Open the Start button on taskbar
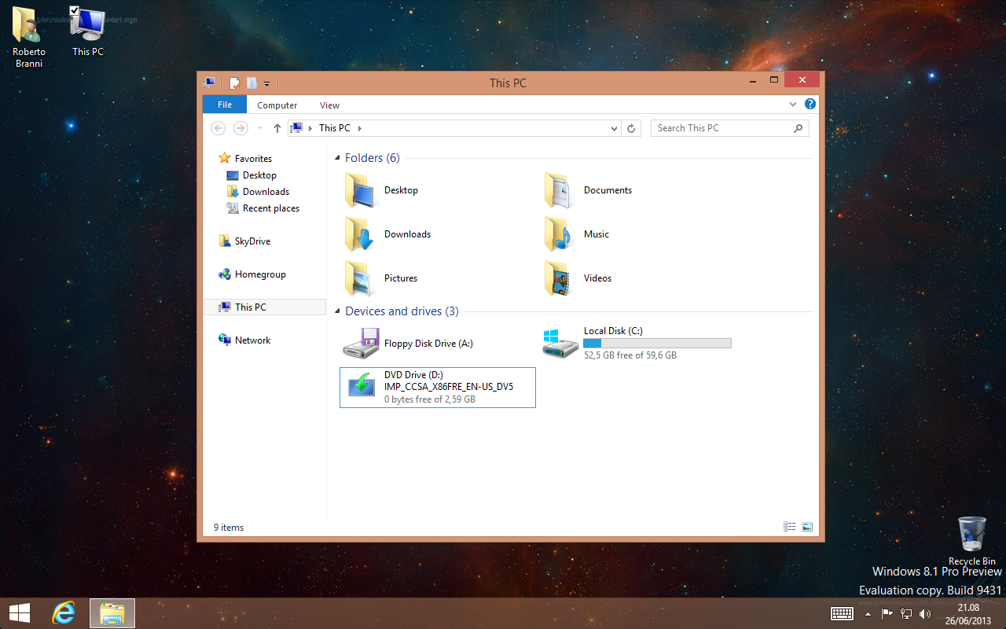 click(x=20, y=613)
